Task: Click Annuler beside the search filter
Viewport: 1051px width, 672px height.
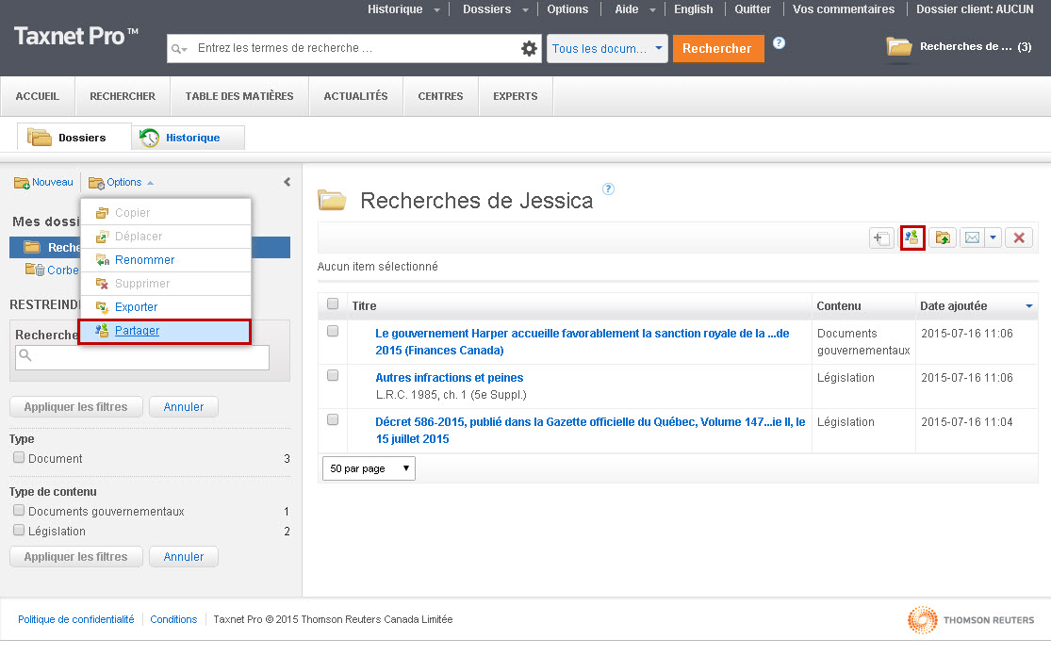Action: 184,406
